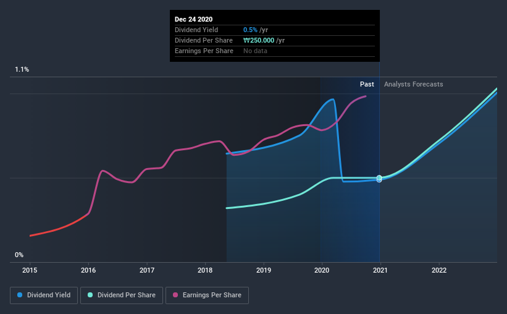Viewport: 507px width, 314px height.
Task: Click the 2021 x-axis label
Action: click(380, 270)
